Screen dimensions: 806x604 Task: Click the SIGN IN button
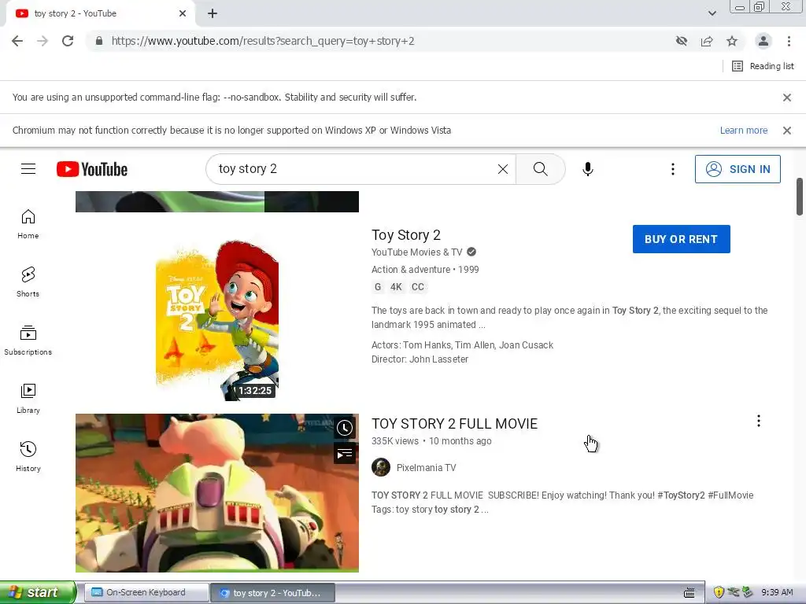click(x=738, y=169)
